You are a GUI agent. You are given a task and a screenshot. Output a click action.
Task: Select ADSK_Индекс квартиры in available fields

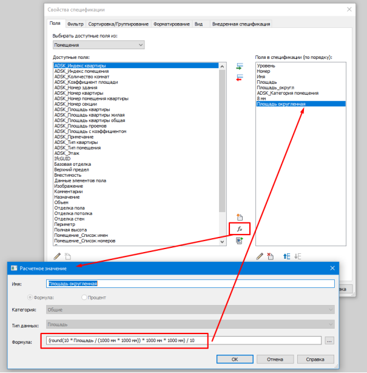pyautogui.click(x=136, y=66)
